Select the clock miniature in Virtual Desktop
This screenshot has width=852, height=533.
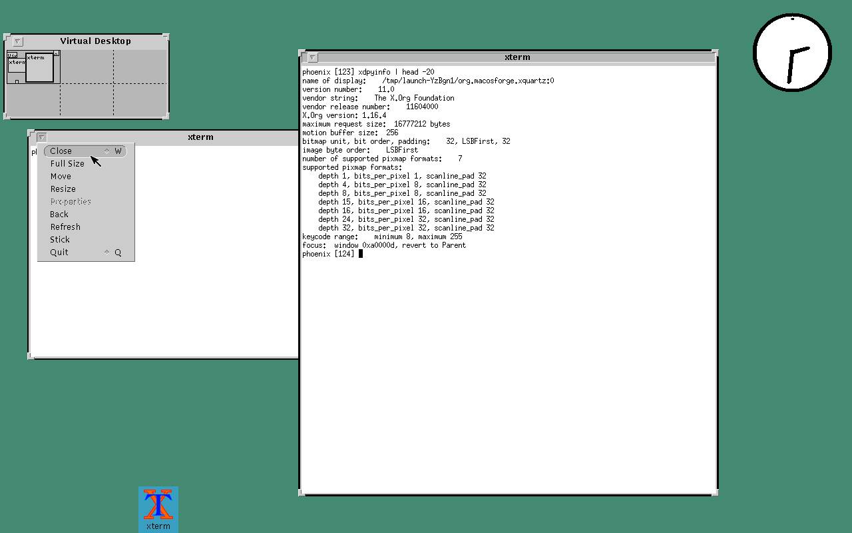coord(57,53)
